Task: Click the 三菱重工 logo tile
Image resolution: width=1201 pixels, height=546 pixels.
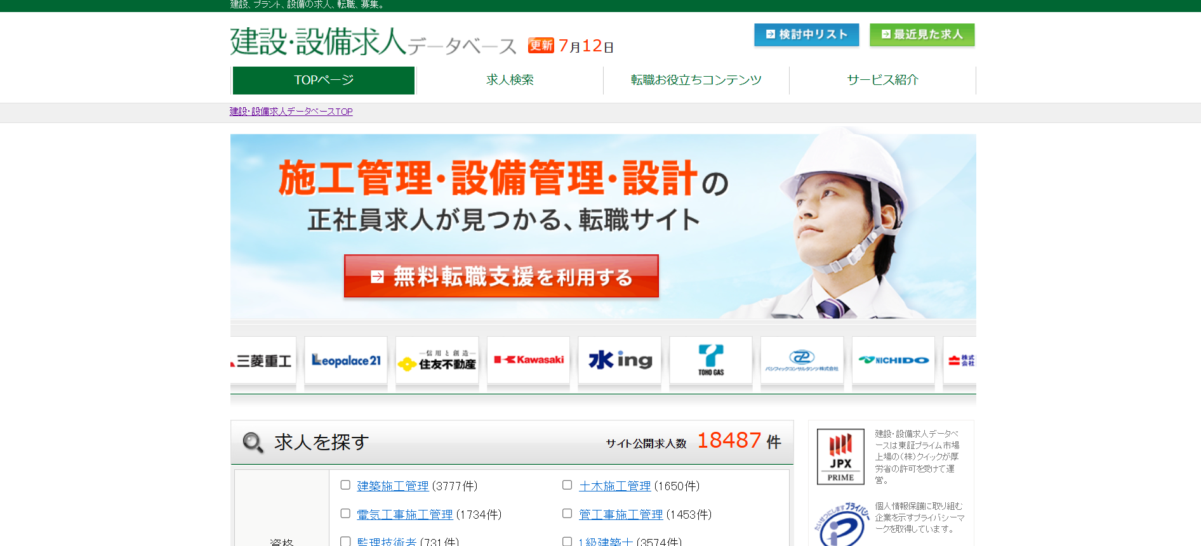Action: [263, 360]
